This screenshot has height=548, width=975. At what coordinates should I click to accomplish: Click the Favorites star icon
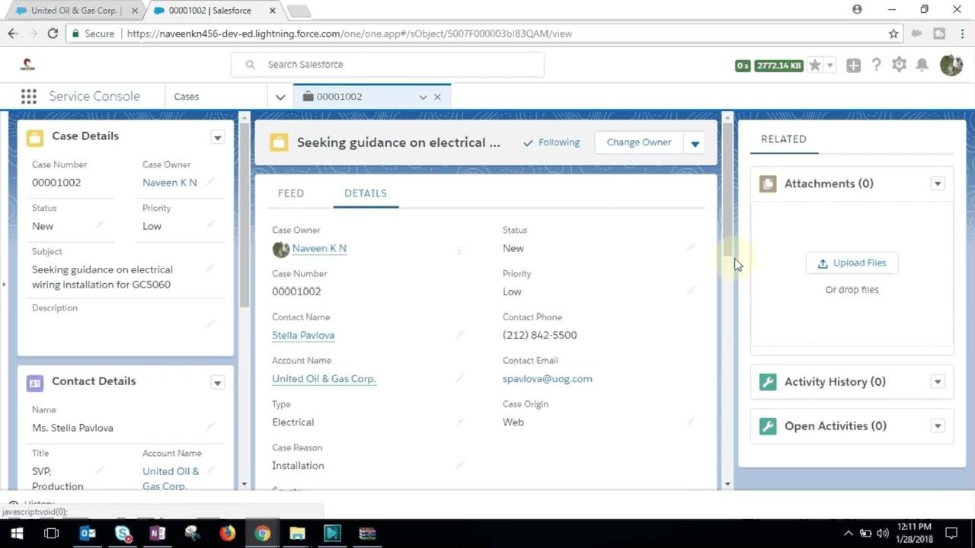(815, 65)
